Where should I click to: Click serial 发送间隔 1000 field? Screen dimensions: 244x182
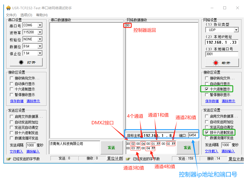click(31, 145)
